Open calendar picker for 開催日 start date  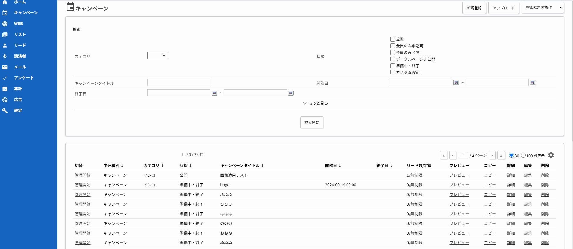pyautogui.click(x=456, y=83)
